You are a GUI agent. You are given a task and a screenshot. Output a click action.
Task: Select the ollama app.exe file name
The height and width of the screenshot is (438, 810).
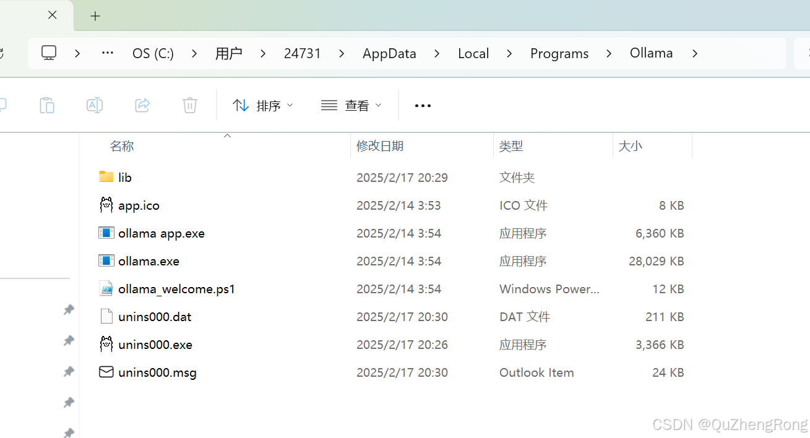[x=162, y=233]
